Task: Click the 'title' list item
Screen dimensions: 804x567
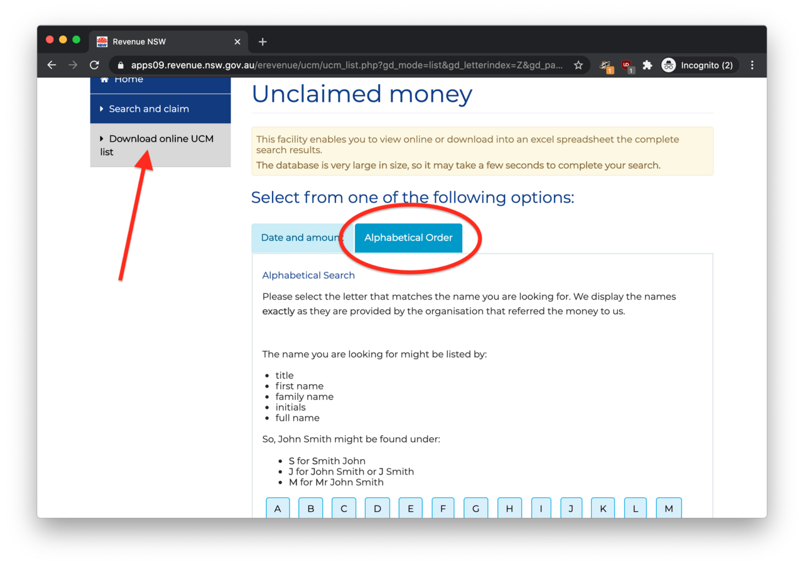Action: [285, 375]
